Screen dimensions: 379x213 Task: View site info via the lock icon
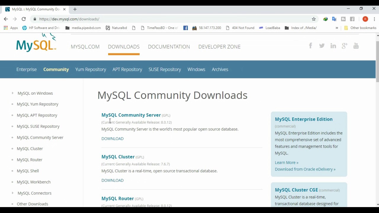35,19
